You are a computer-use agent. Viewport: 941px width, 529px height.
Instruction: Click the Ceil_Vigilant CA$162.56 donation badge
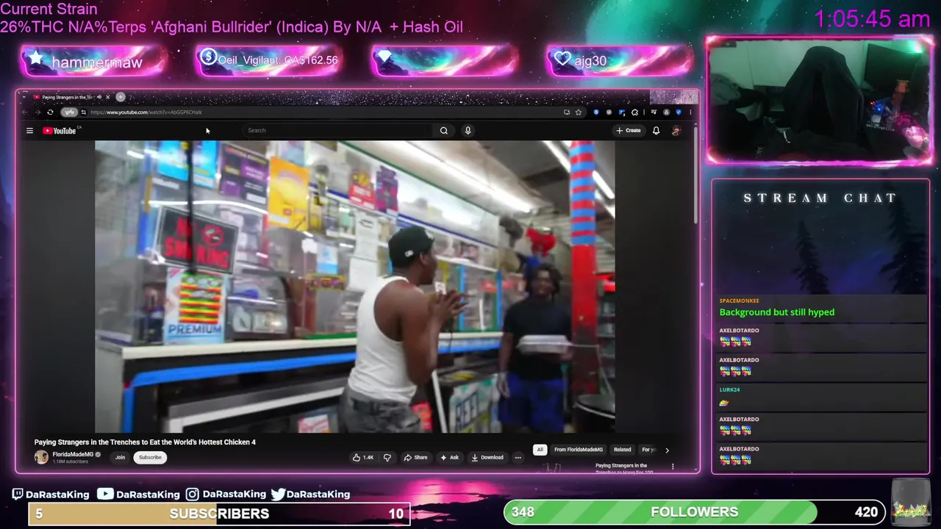[269, 60]
